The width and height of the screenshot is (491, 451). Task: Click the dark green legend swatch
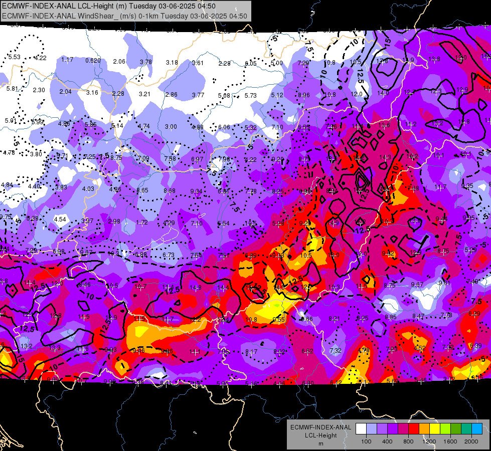coord(456,429)
